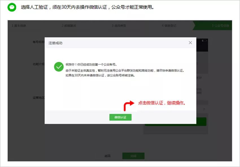Image resolution: width=240 pixels, height=167 pixels.
Task: Select the 5 公众号信息 step
Action: click(x=221, y=26)
